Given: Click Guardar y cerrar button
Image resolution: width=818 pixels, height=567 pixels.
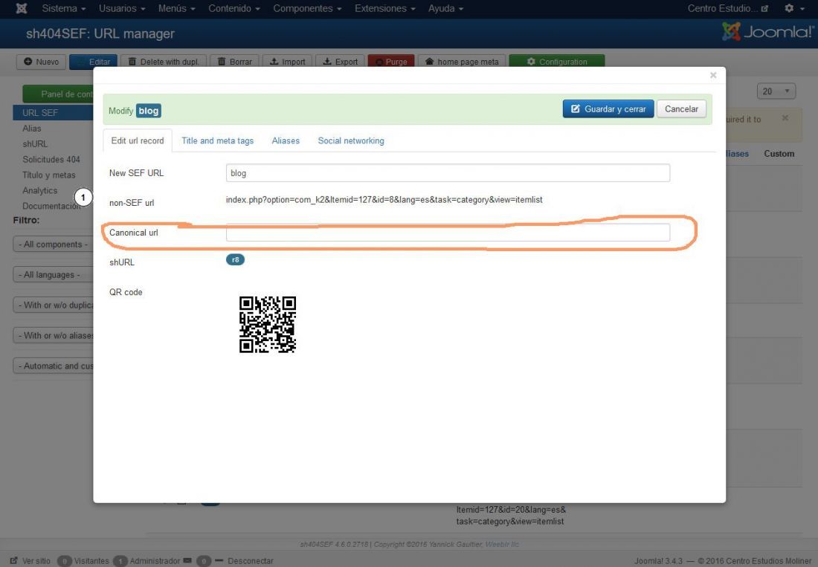Looking at the screenshot, I should pos(608,109).
